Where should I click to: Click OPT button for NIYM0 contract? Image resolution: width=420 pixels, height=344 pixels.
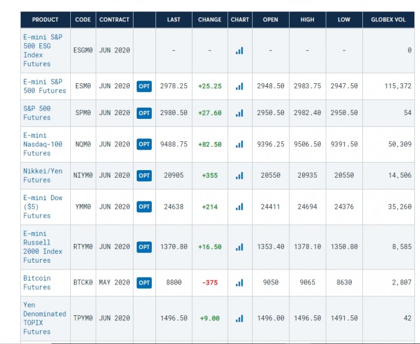point(144,176)
